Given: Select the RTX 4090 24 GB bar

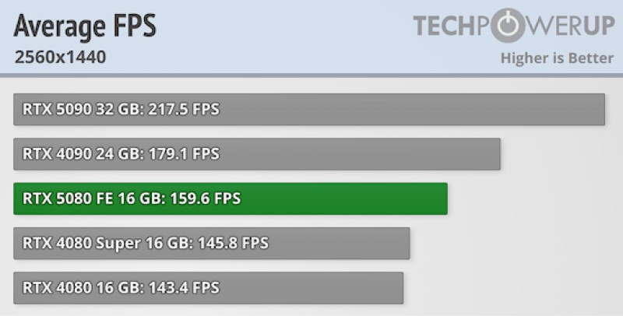Looking at the screenshot, I should click(x=257, y=154).
